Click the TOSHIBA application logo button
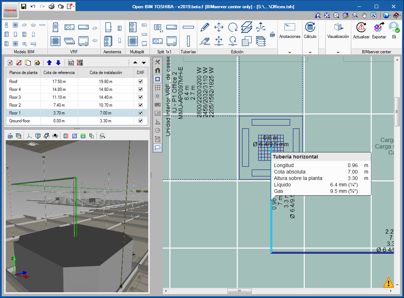Viewport: 404px width, 298px height. (10, 10)
